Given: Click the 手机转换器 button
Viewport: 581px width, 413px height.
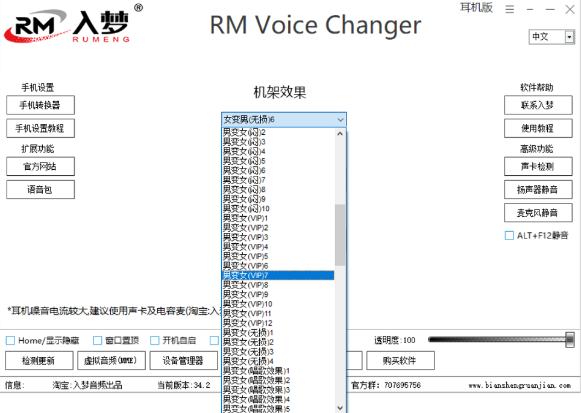Looking at the screenshot, I should 40,105.
